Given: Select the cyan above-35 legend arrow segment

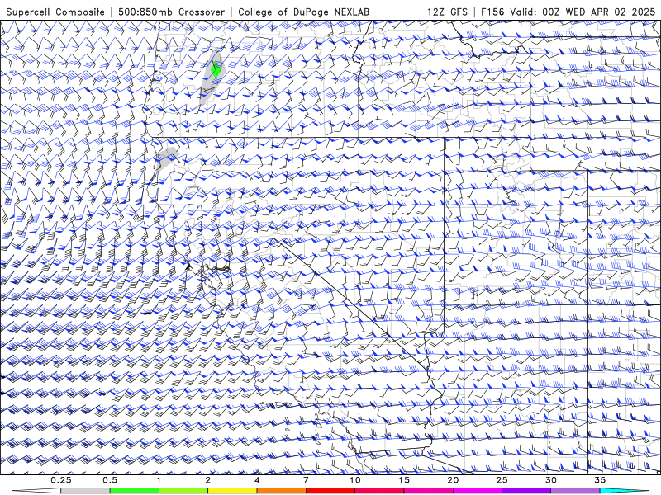Looking at the screenshot, I should [625, 491].
